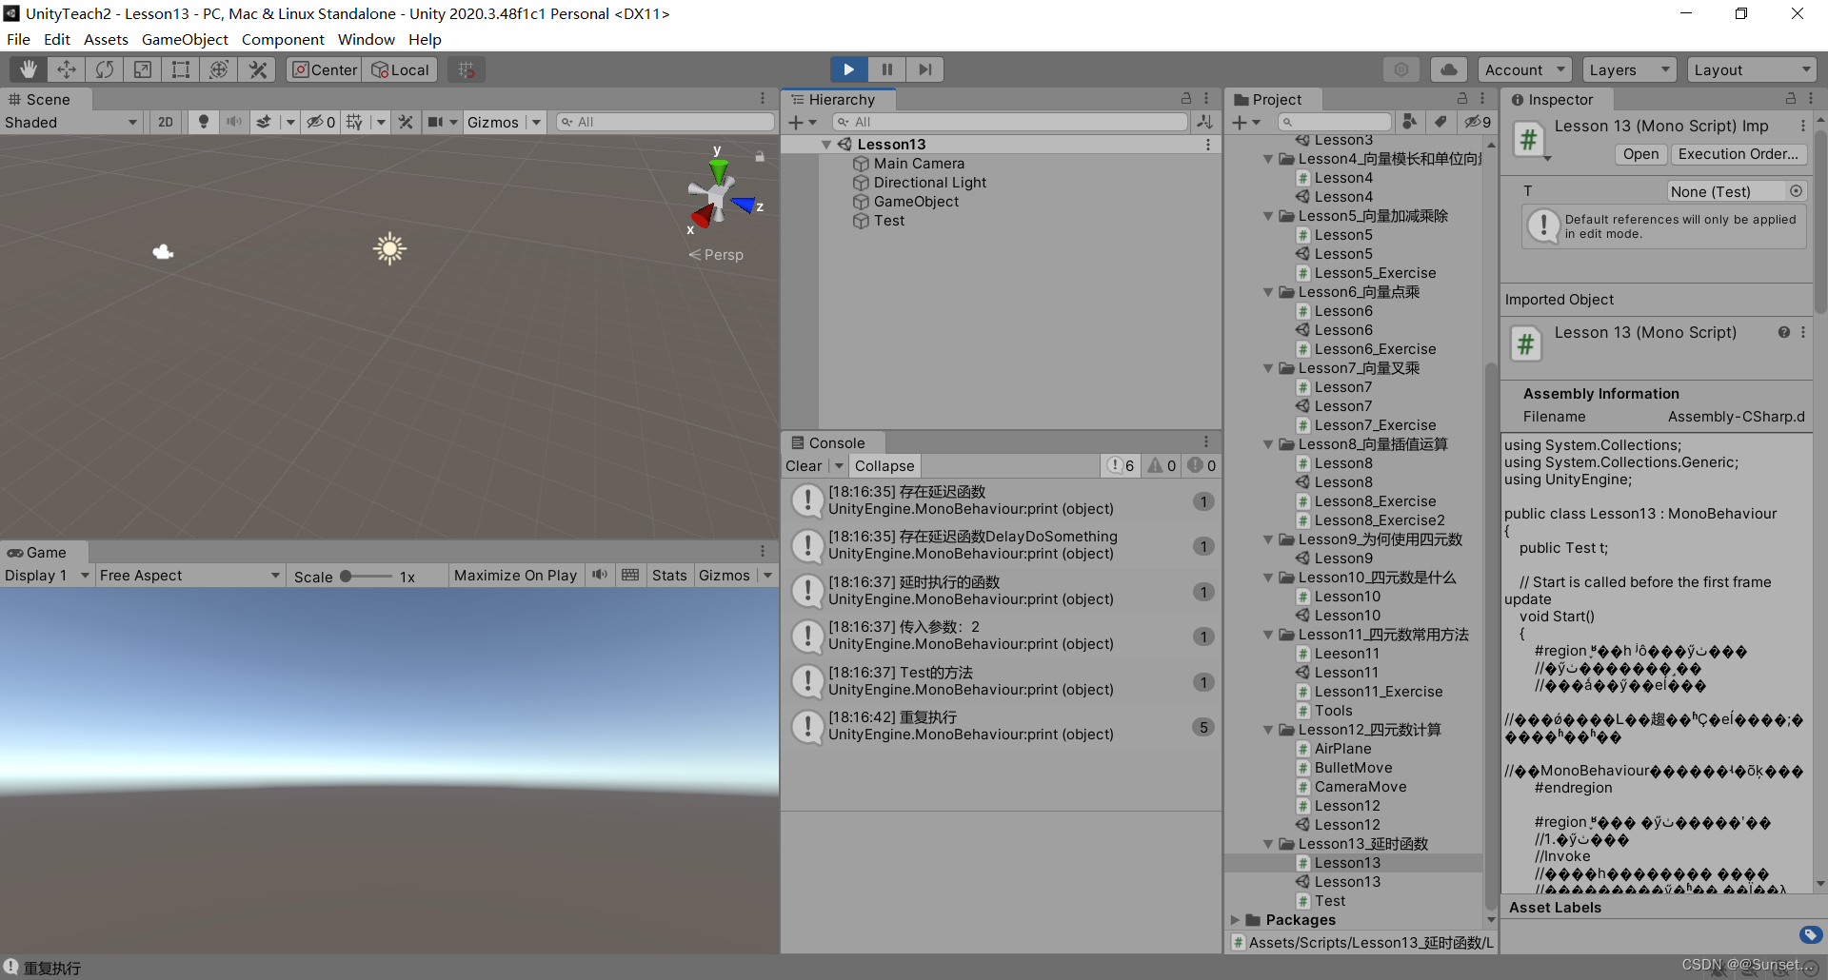Screen dimensions: 1828x980
Task: Open Display 1 dropdown in Game view
Action: point(47,576)
